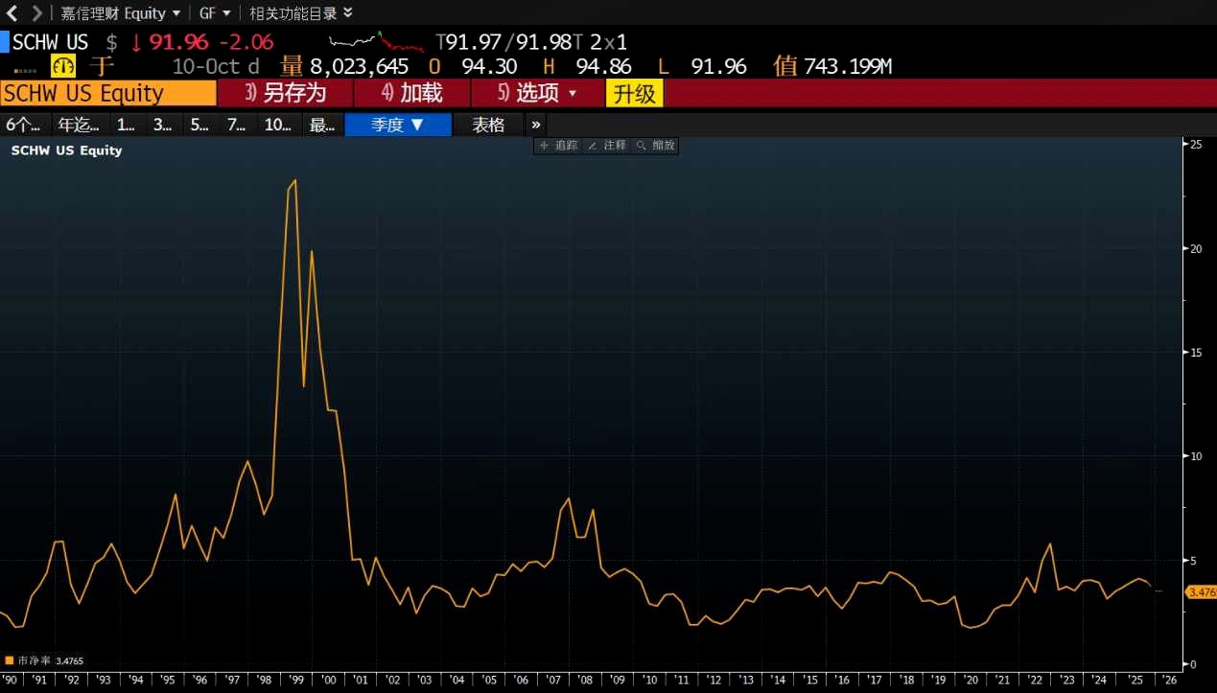Click the SCHW US Equity chart title
The height and width of the screenshot is (693, 1217).
66,150
